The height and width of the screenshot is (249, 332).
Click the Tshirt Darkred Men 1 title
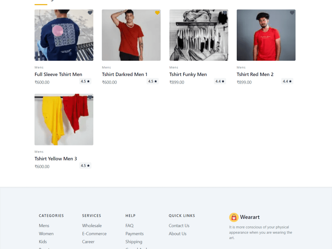pos(124,74)
